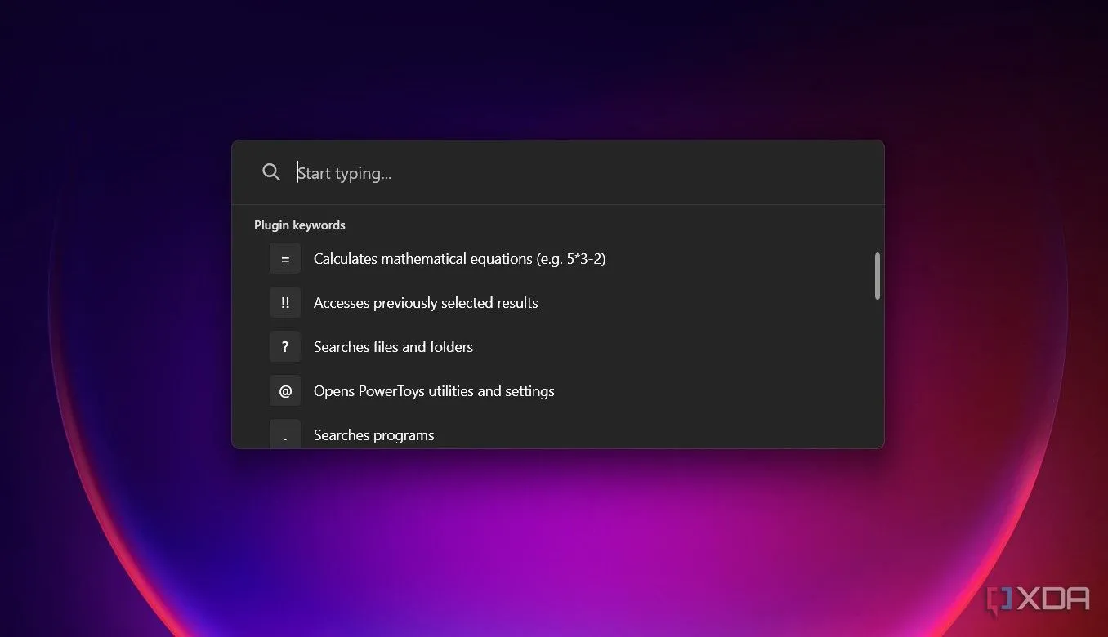Select the equals sign calculator keyword icon

point(285,259)
